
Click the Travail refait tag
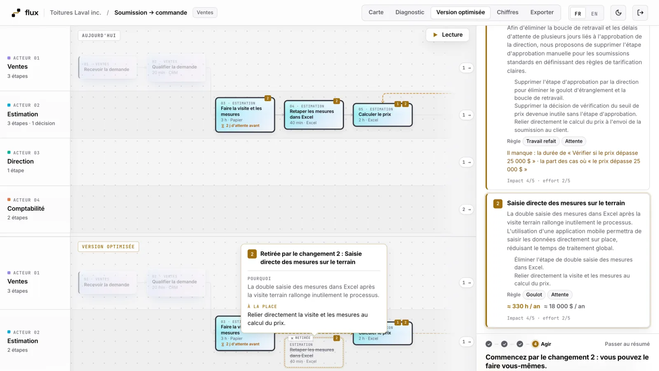click(541, 141)
